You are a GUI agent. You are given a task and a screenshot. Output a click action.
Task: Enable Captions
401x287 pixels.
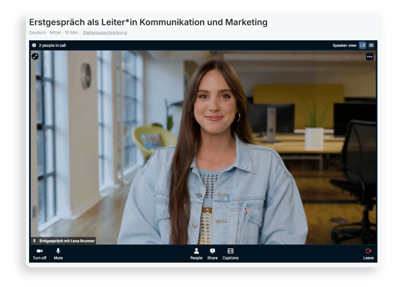231,254
